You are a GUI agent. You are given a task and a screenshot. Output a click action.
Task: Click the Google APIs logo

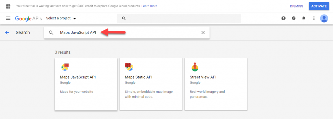[29, 18]
